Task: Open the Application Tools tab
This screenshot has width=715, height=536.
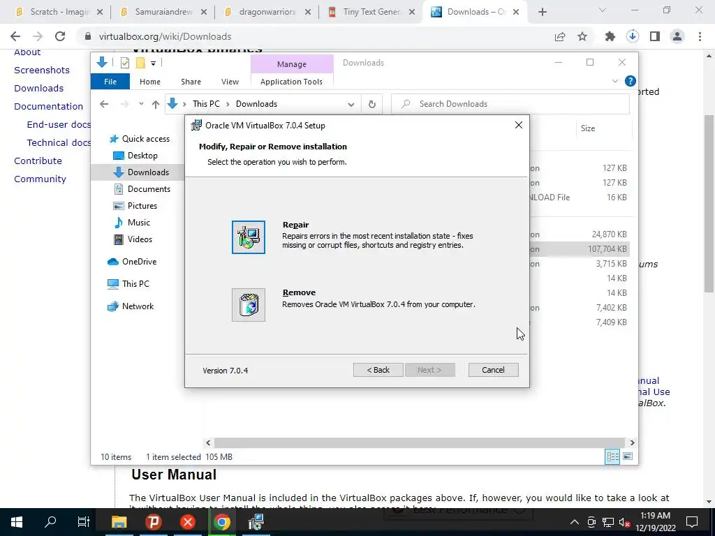Action: (x=291, y=82)
